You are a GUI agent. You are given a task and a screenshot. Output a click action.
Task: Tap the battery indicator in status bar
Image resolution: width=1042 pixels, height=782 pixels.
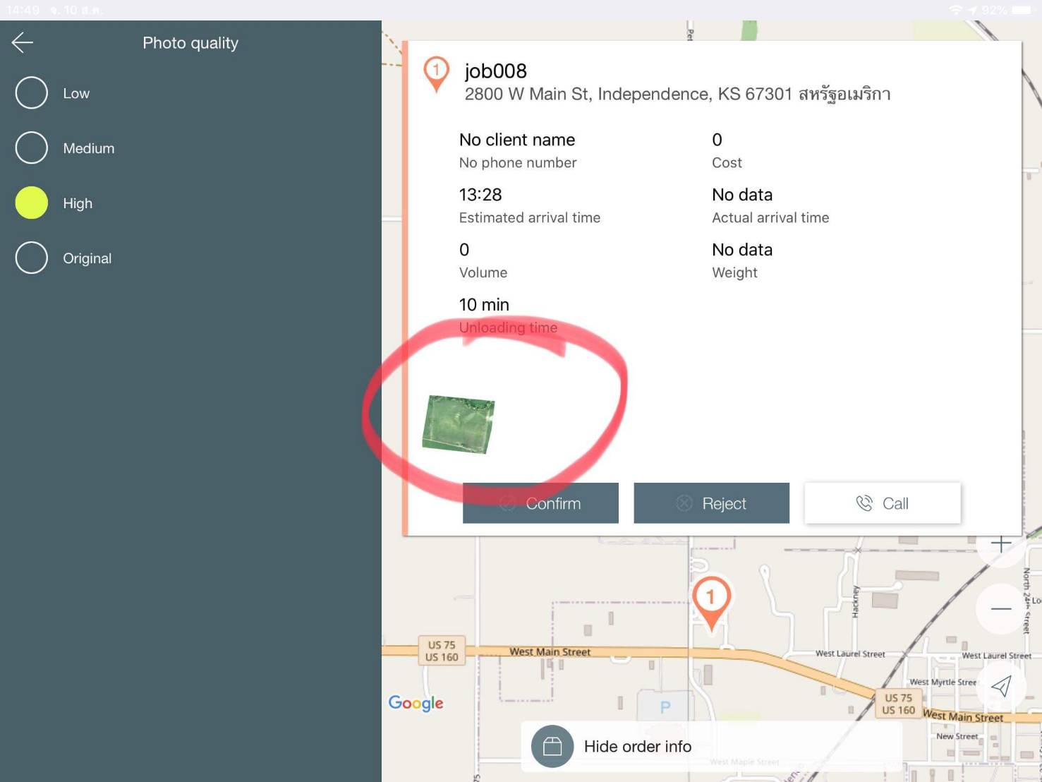pyautogui.click(x=1021, y=10)
